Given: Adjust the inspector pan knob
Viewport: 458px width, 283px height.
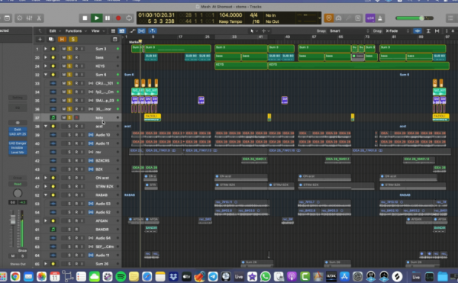Looking at the screenshot, I should 18,193.
